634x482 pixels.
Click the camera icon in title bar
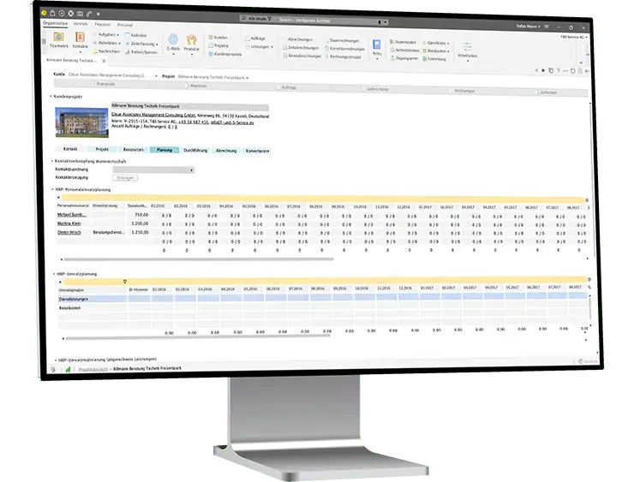80,14
